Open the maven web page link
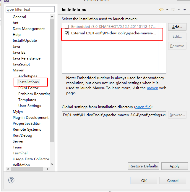 pos(152,88)
